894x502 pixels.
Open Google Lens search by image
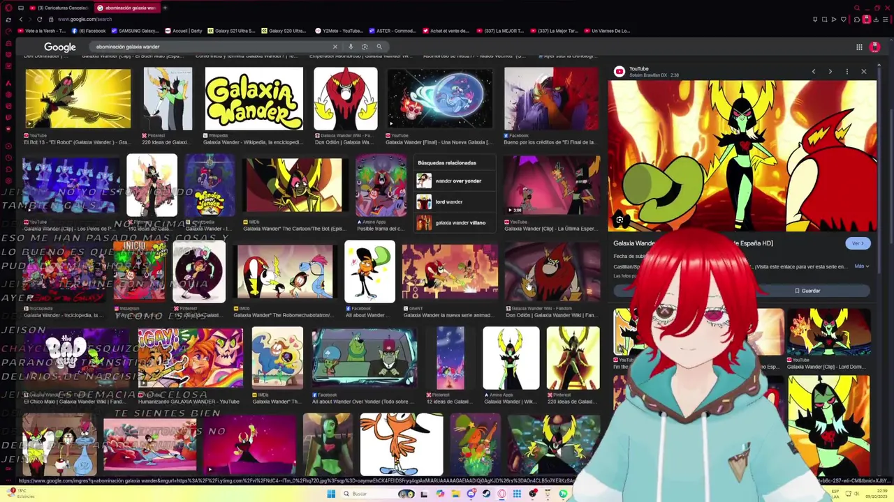click(365, 47)
